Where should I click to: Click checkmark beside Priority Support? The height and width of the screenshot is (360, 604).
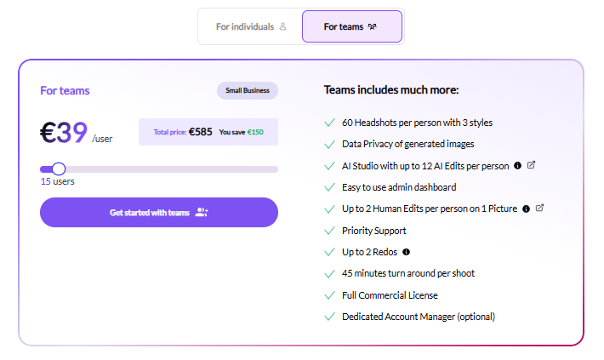coord(330,231)
